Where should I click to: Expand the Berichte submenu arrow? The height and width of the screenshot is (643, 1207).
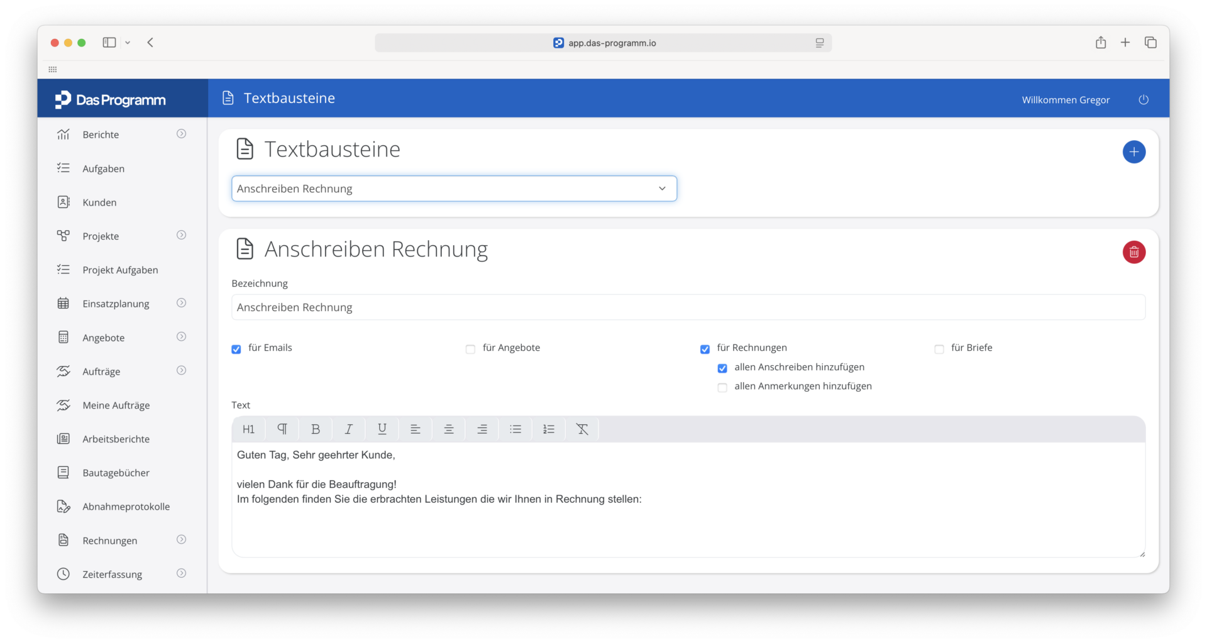tap(182, 134)
